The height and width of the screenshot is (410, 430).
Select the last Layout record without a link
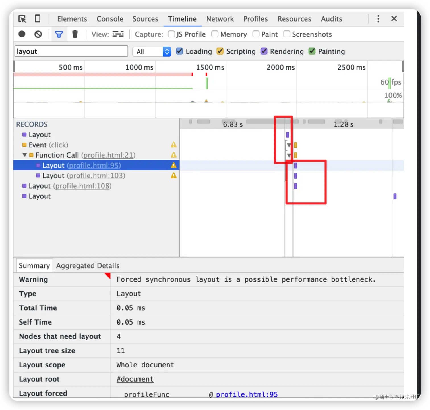tap(96, 196)
